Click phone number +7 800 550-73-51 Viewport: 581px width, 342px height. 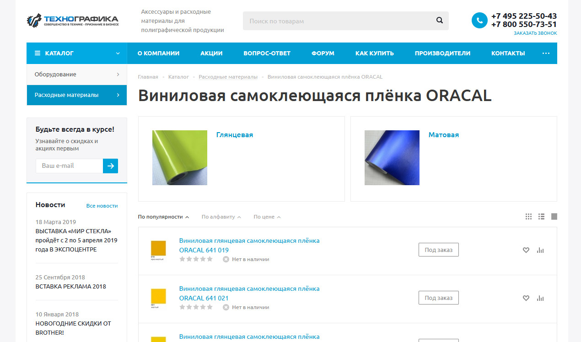tap(524, 25)
